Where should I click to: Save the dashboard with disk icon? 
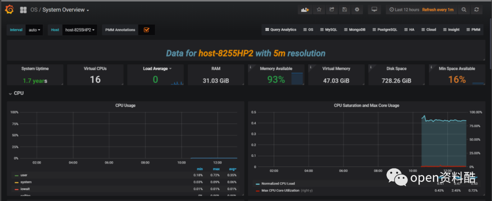click(x=344, y=10)
